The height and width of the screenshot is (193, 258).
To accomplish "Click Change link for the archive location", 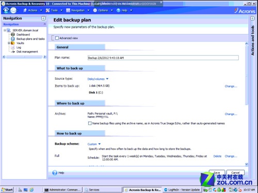I will (231, 114).
